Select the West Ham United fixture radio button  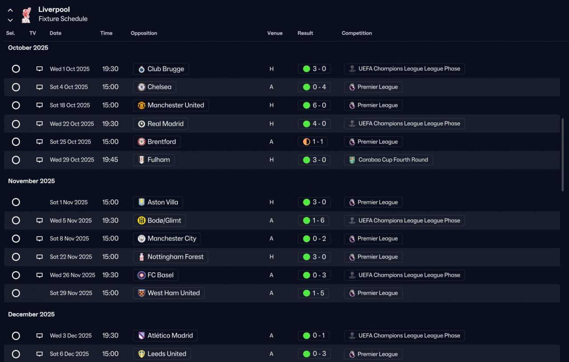click(x=16, y=293)
